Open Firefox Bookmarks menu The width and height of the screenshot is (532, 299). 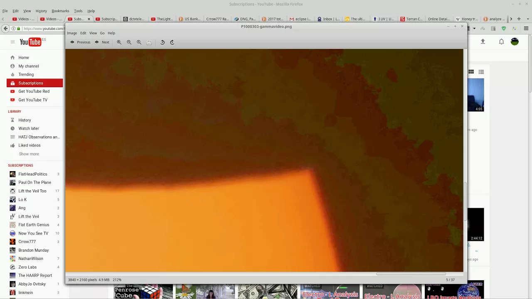[x=60, y=11]
